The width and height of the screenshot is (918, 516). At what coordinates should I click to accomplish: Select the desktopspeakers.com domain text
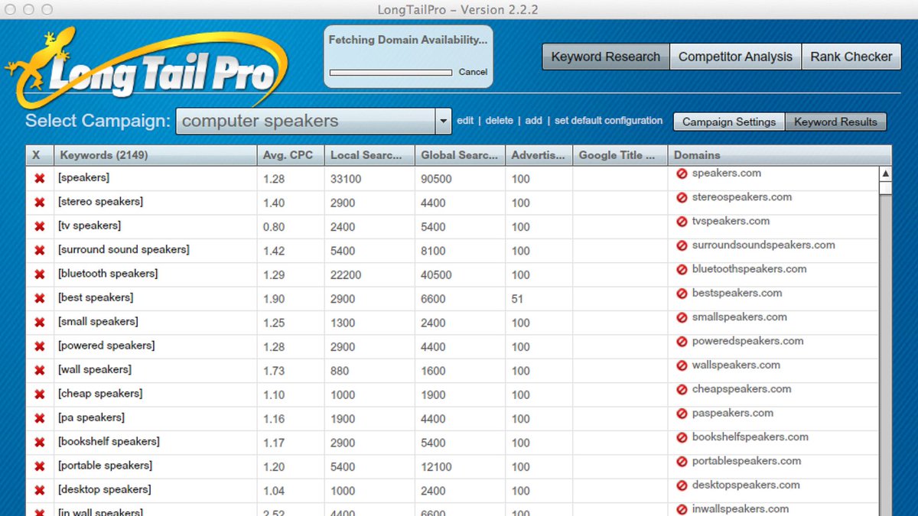pos(746,485)
